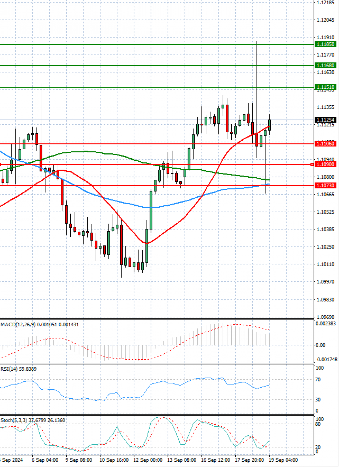Click the 1.11510 green price level label
This screenshot has width=339, height=467.
tap(325, 87)
